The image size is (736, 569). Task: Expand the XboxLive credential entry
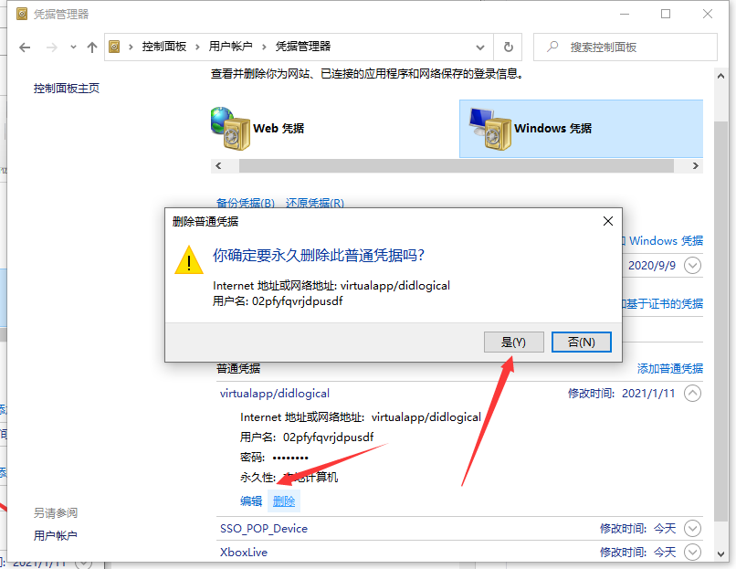pyautogui.click(x=692, y=551)
